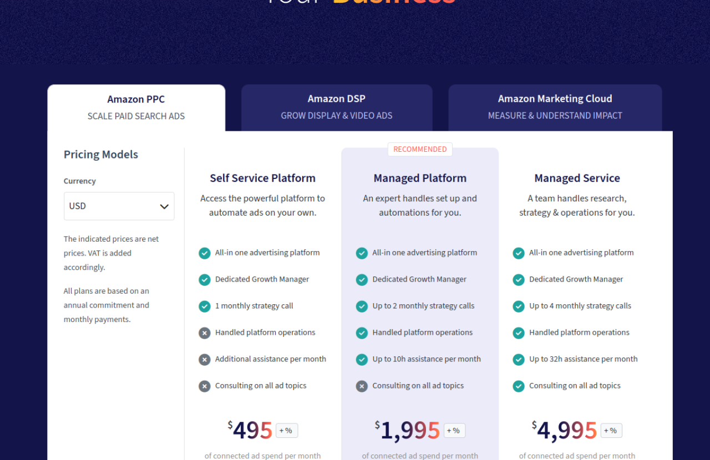Click checkmark beside "Up to 2 monthly strategy calls"

point(362,306)
